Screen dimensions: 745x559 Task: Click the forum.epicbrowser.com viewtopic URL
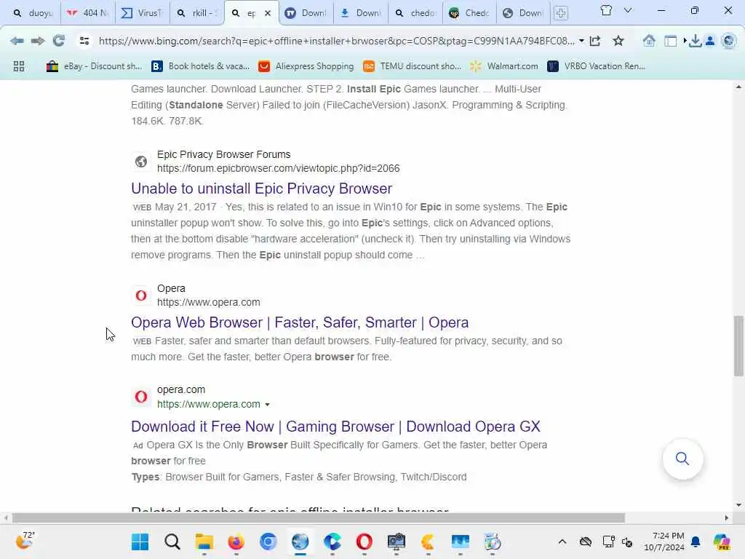click(x=279, y=168)
